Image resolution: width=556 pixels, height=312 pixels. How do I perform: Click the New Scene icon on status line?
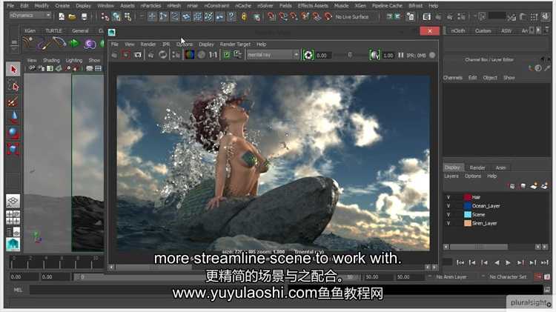coord(62,16)
